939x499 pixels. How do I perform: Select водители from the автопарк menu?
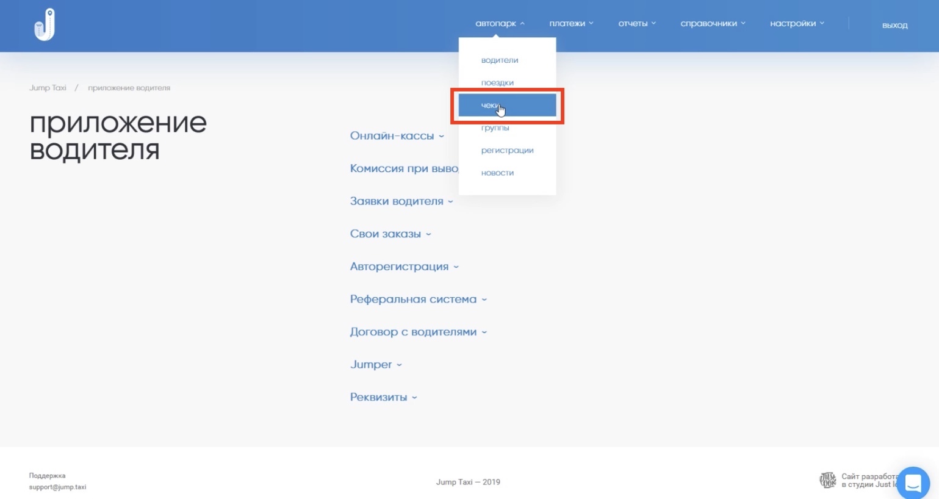500,60
